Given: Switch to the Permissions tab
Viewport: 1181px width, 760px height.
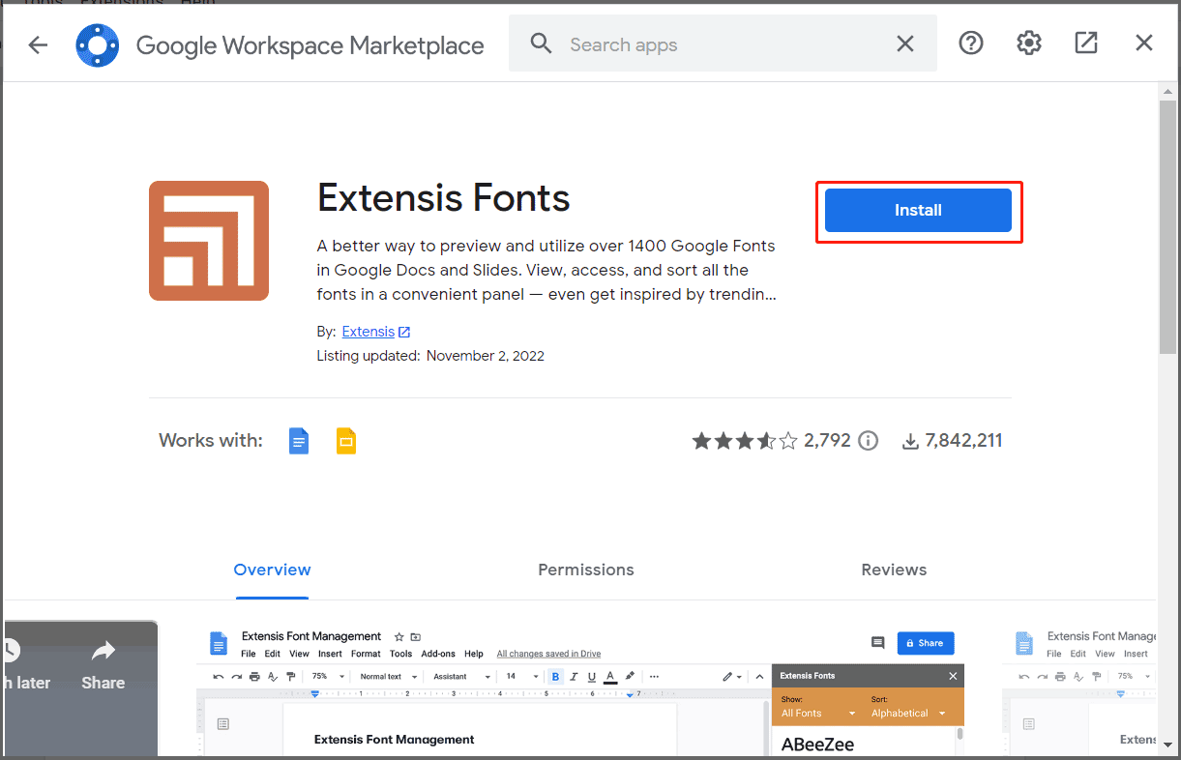Looking at the screenshot, I should [586, 570].
